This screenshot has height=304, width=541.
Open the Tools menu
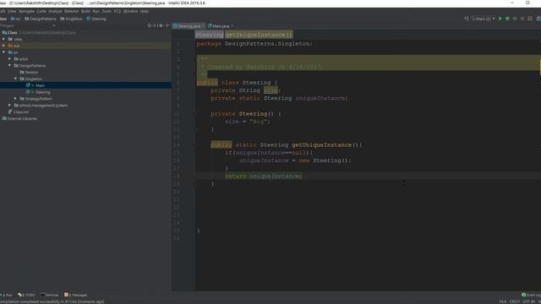pos(107,11)
